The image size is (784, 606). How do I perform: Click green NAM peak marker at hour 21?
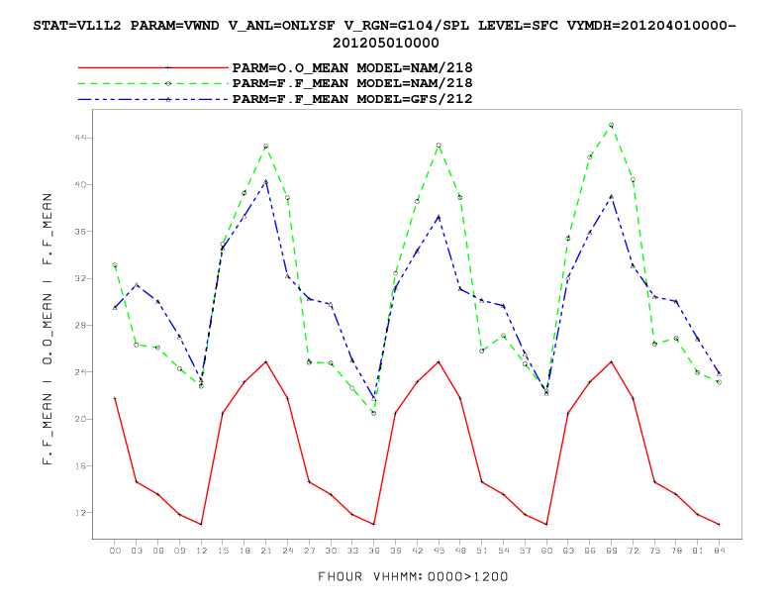(x=266, y=147)
